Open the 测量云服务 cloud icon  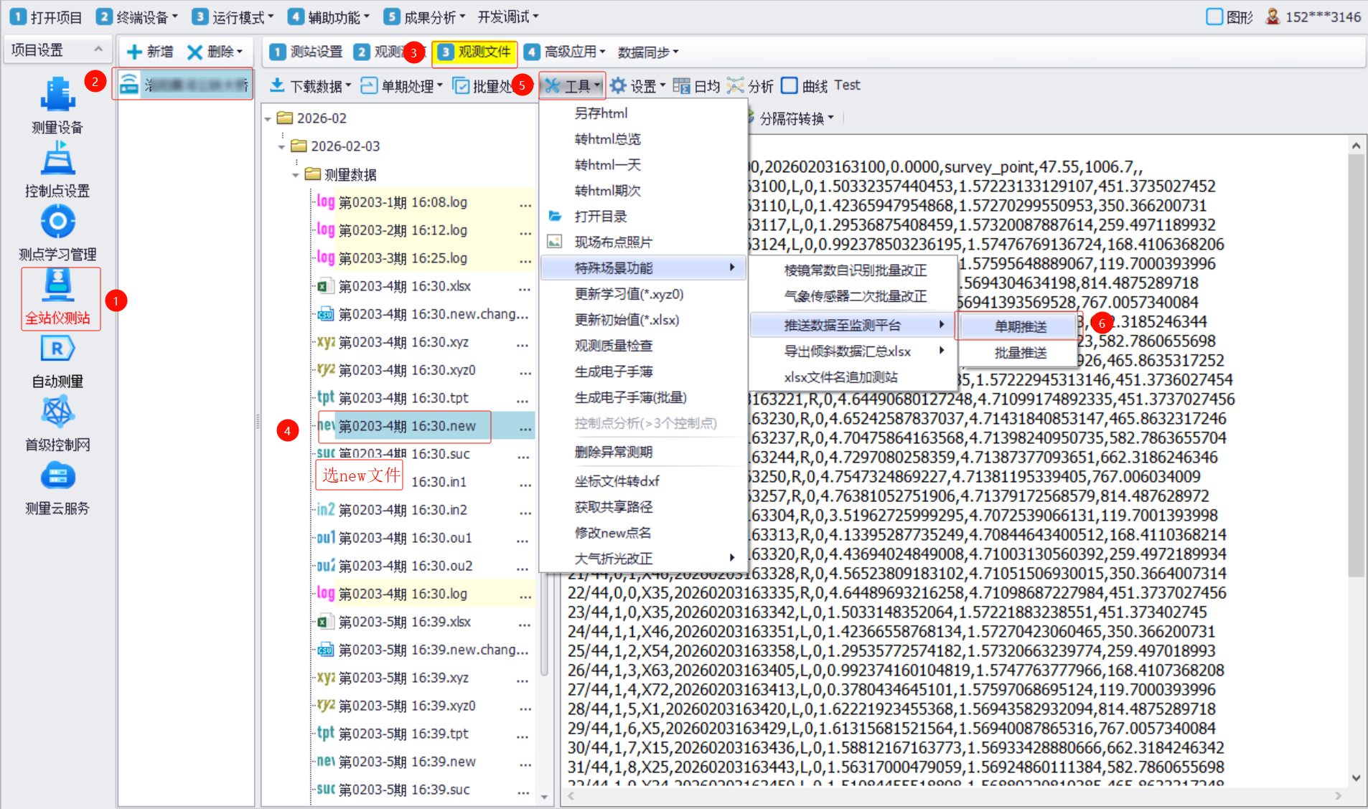(57, 477)
